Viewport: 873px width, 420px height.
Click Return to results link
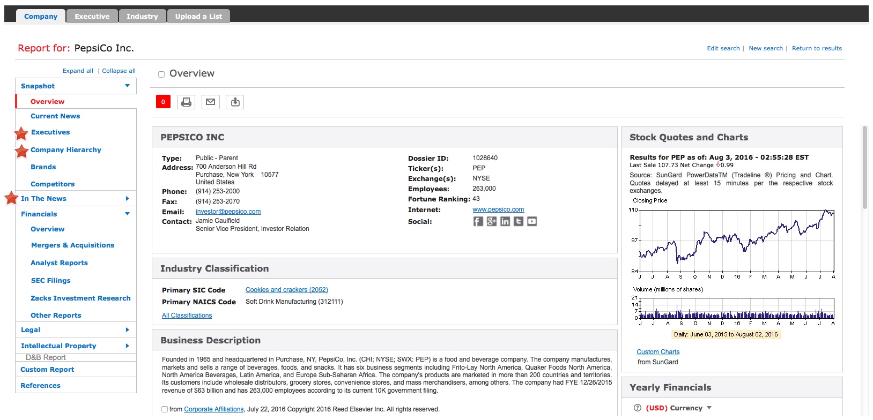817,48
